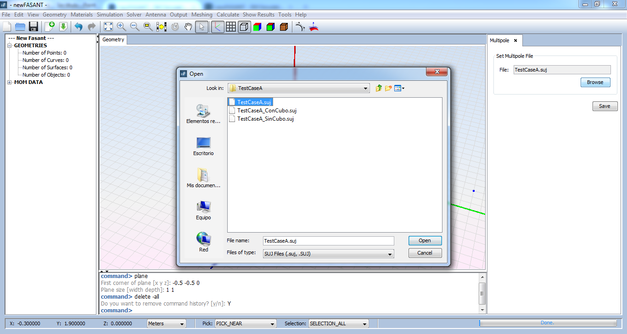Viewport: 627px width, 334px height.
Task: Open the Antenna menu
Action: [156, 15]
